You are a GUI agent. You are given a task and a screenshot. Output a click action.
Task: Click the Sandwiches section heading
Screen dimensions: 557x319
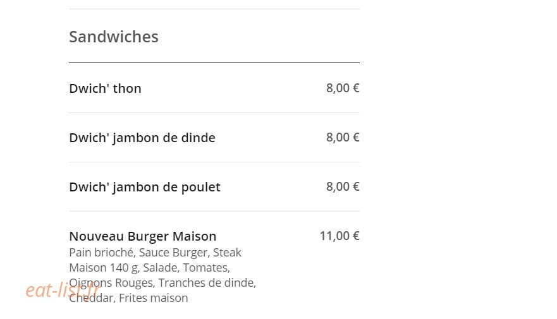114,37
